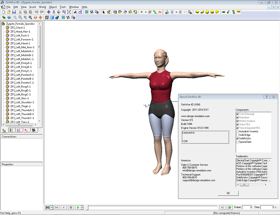Click the zoom in magnifier icon

(x=25, y=17)
